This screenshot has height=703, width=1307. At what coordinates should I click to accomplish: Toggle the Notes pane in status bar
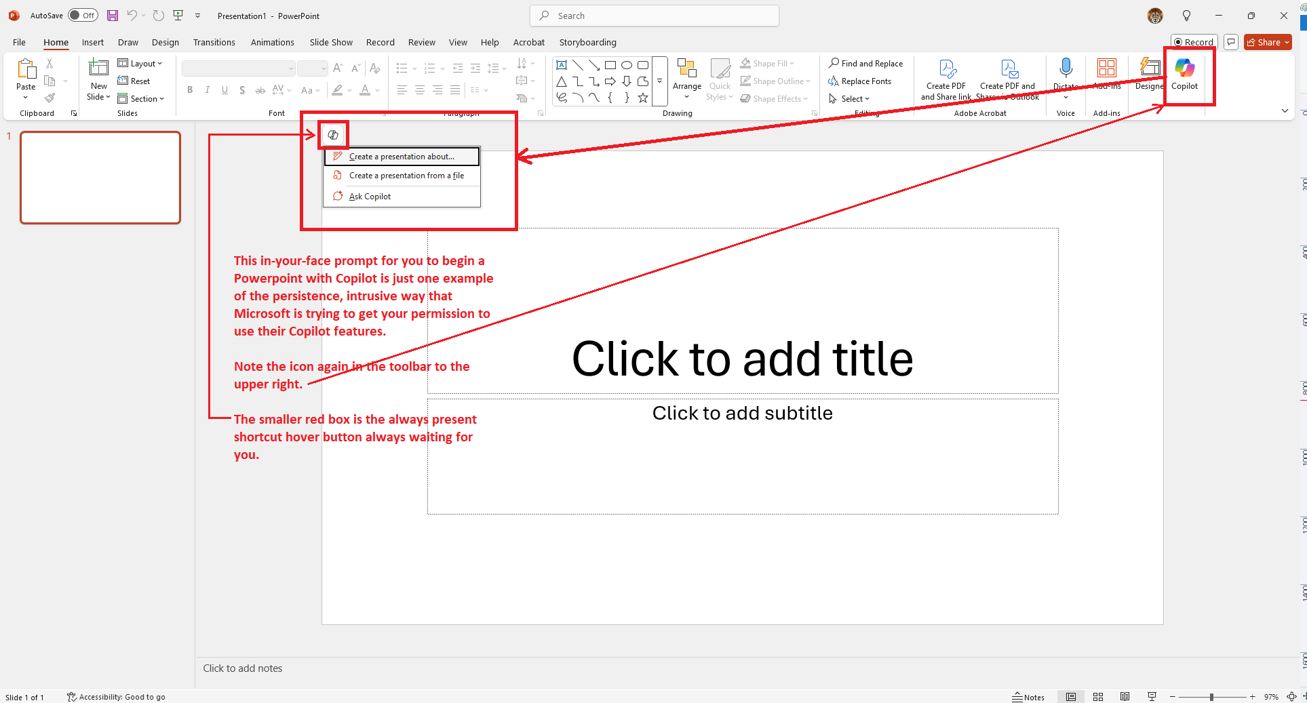[x=1028, y=697]
